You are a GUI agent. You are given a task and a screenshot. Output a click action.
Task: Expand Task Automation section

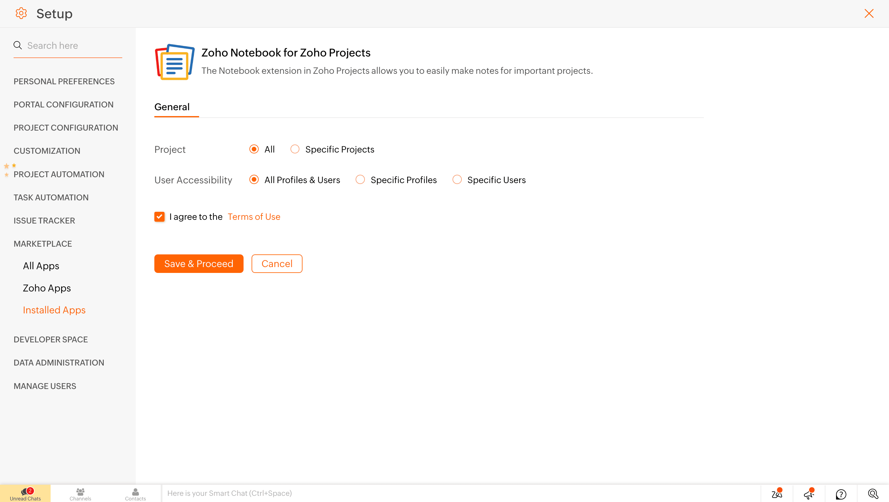tap(51, 197)
